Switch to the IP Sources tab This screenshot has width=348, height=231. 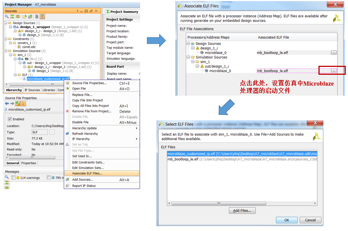coord(32,90)
